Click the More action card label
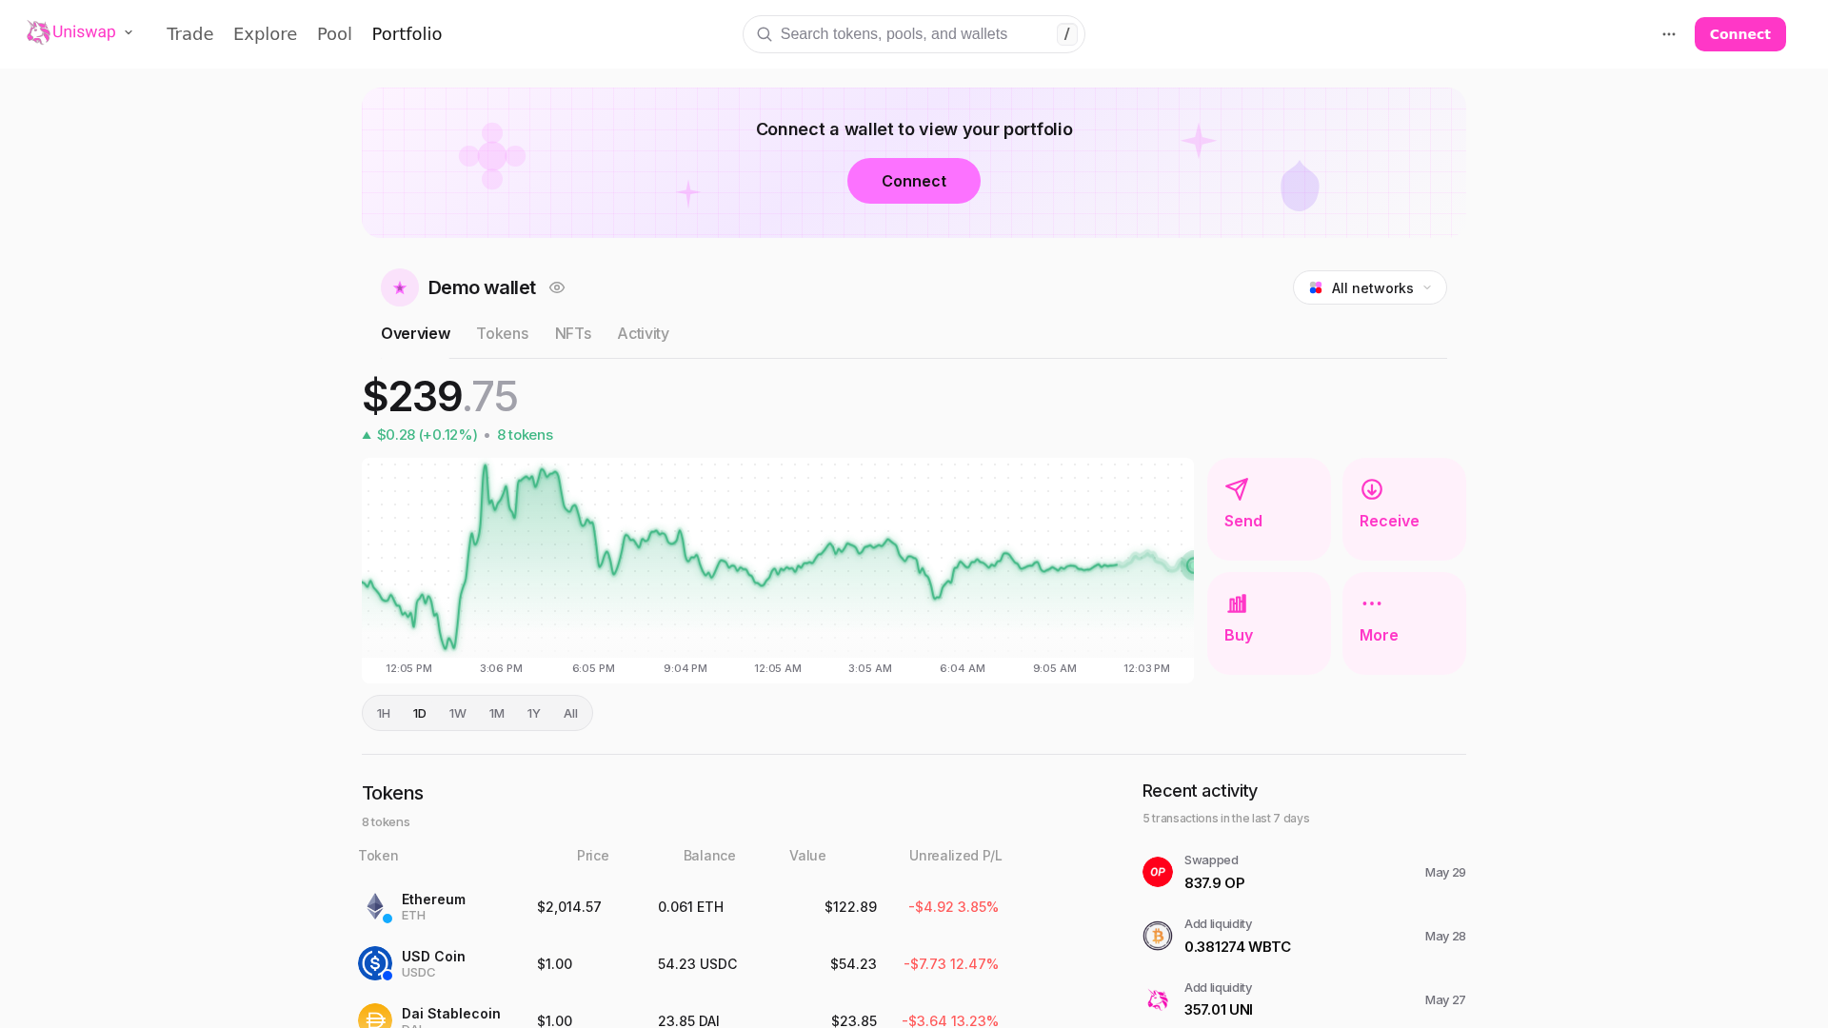Image resolution: width=1828 pixels, height=1028 pixels. [1379, 635]
